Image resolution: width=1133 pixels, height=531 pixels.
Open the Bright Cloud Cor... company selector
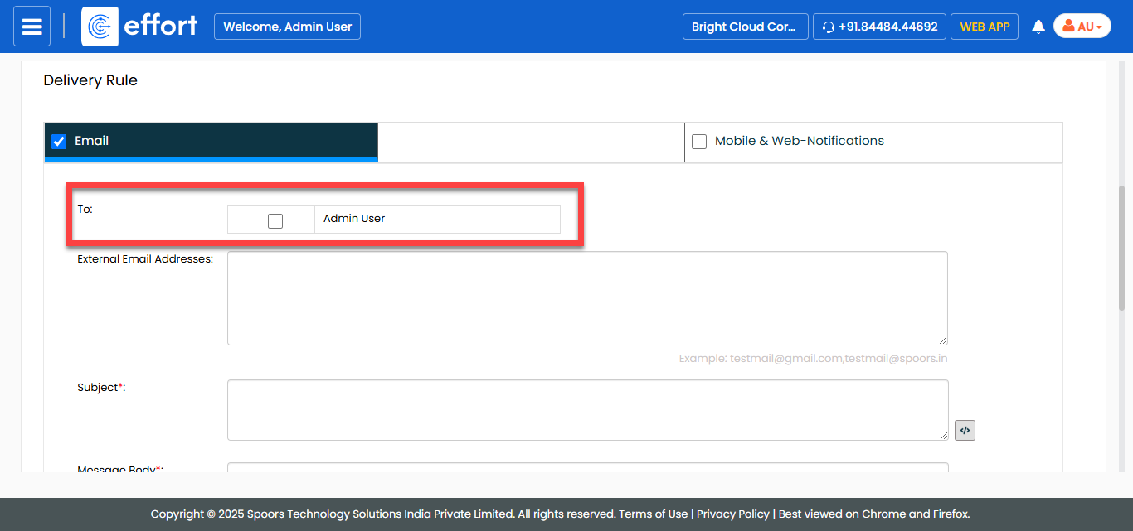pyautogui.click(x=745, y=27)
